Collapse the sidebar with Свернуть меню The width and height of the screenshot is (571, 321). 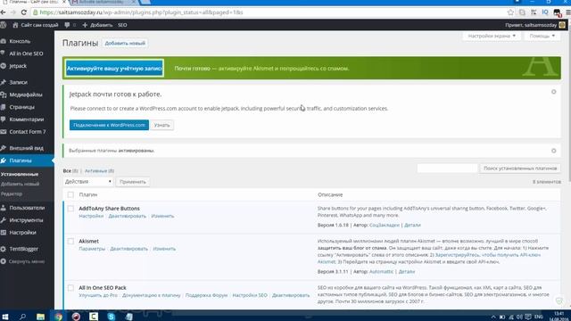pyautogui.click(x=27, y=261)
